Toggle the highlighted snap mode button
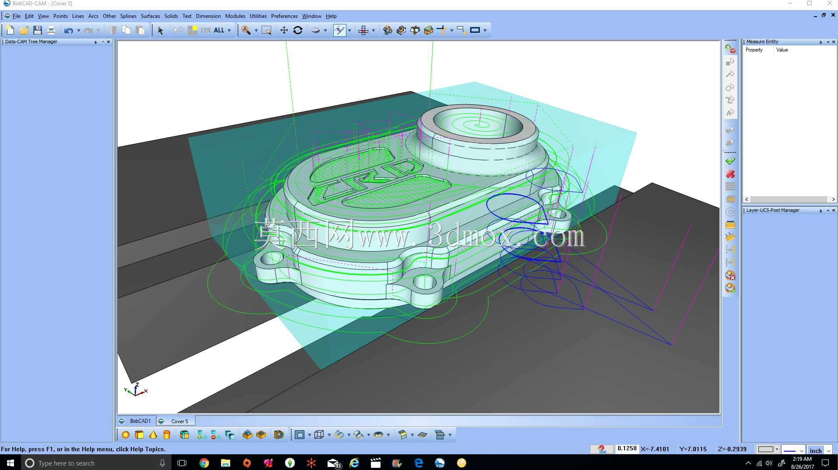Viewport: 838px width, 470px height. pos(339,30)
